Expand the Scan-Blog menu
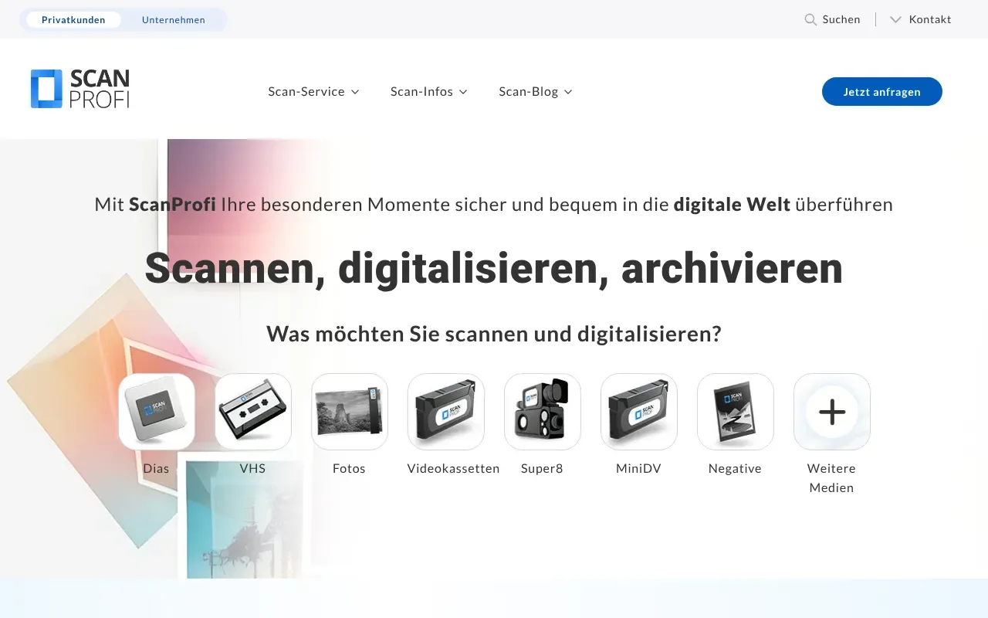 click(x=535, y=91)
